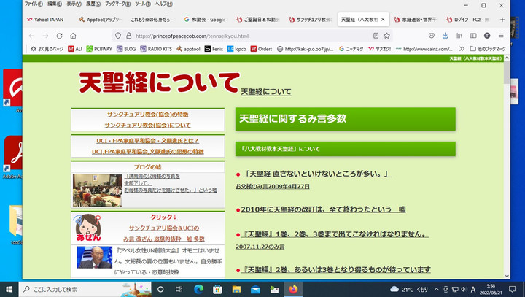
Task: Click the Firefox reload page button
Action: point(58,35)
